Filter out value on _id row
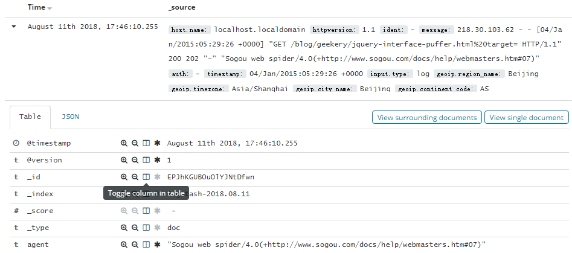 tap(135, 177)
